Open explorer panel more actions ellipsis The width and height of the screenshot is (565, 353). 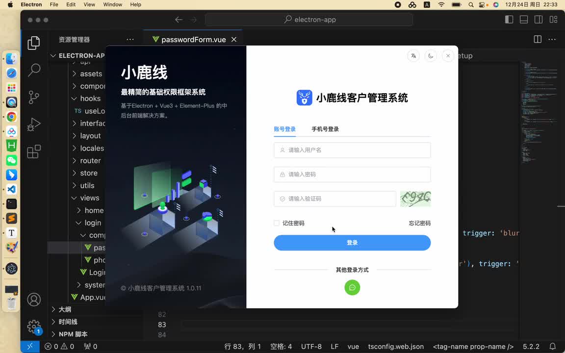click(x=130, y=39)
